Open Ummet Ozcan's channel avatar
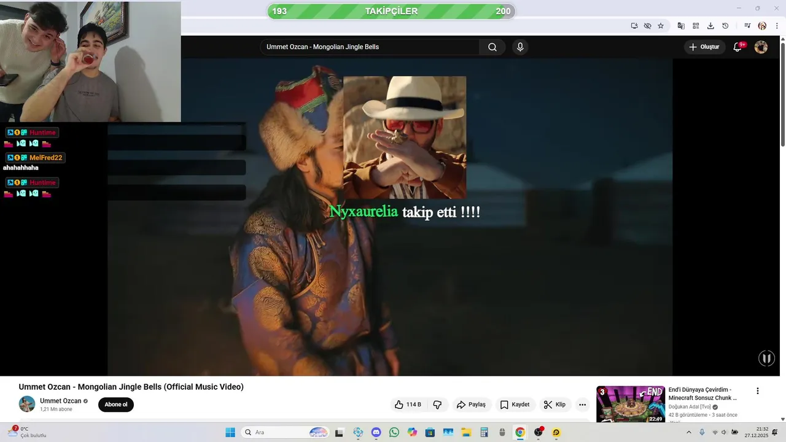Image resolution: width=786 pixels, height=442 pixels. point(27,404)
